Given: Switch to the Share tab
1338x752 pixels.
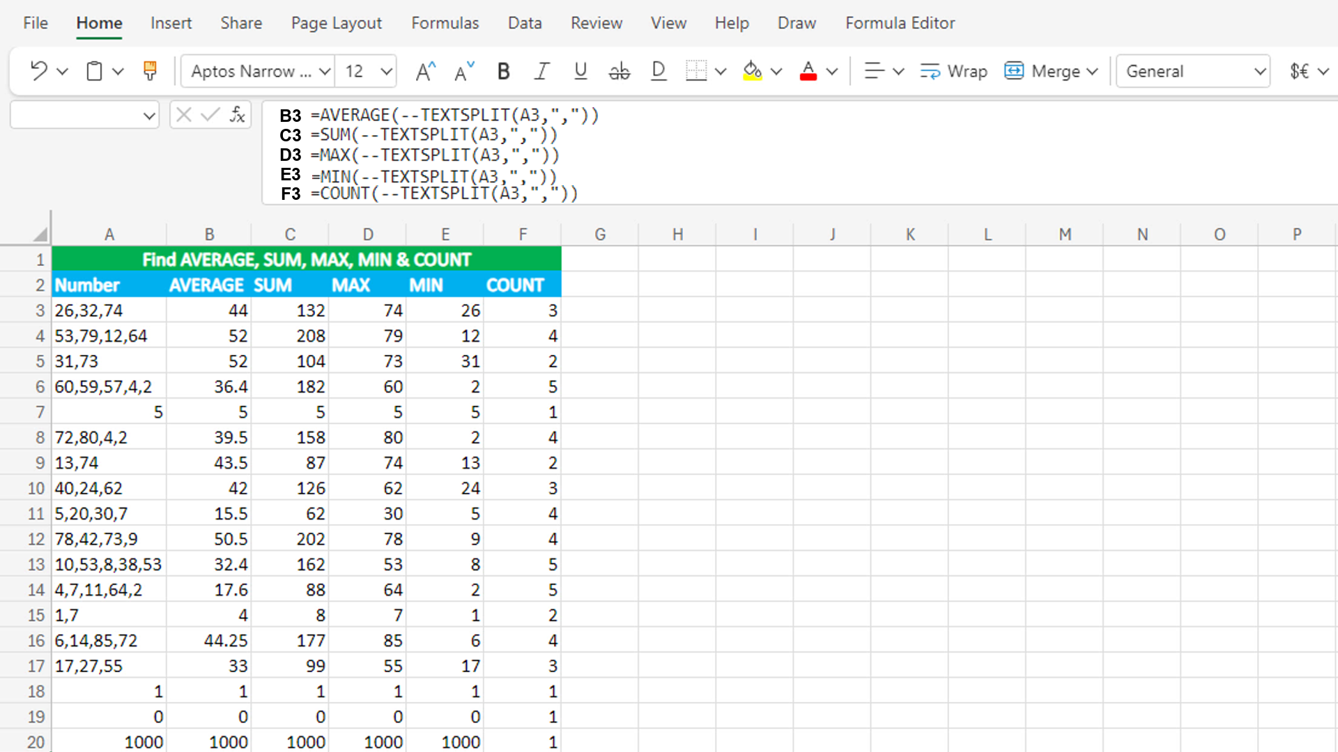Looking at the screenshot, I should [x=241, y=23].
